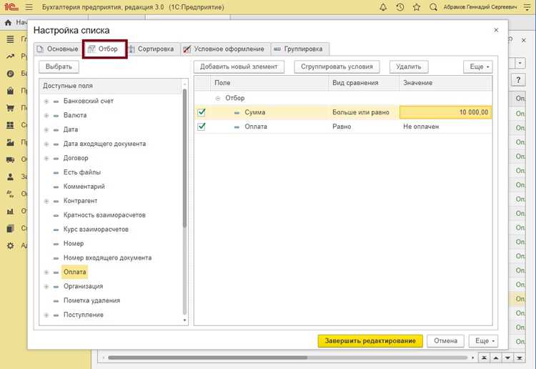Open the history clock icon
Screen dimensions: 536x369
pos(399,7)
